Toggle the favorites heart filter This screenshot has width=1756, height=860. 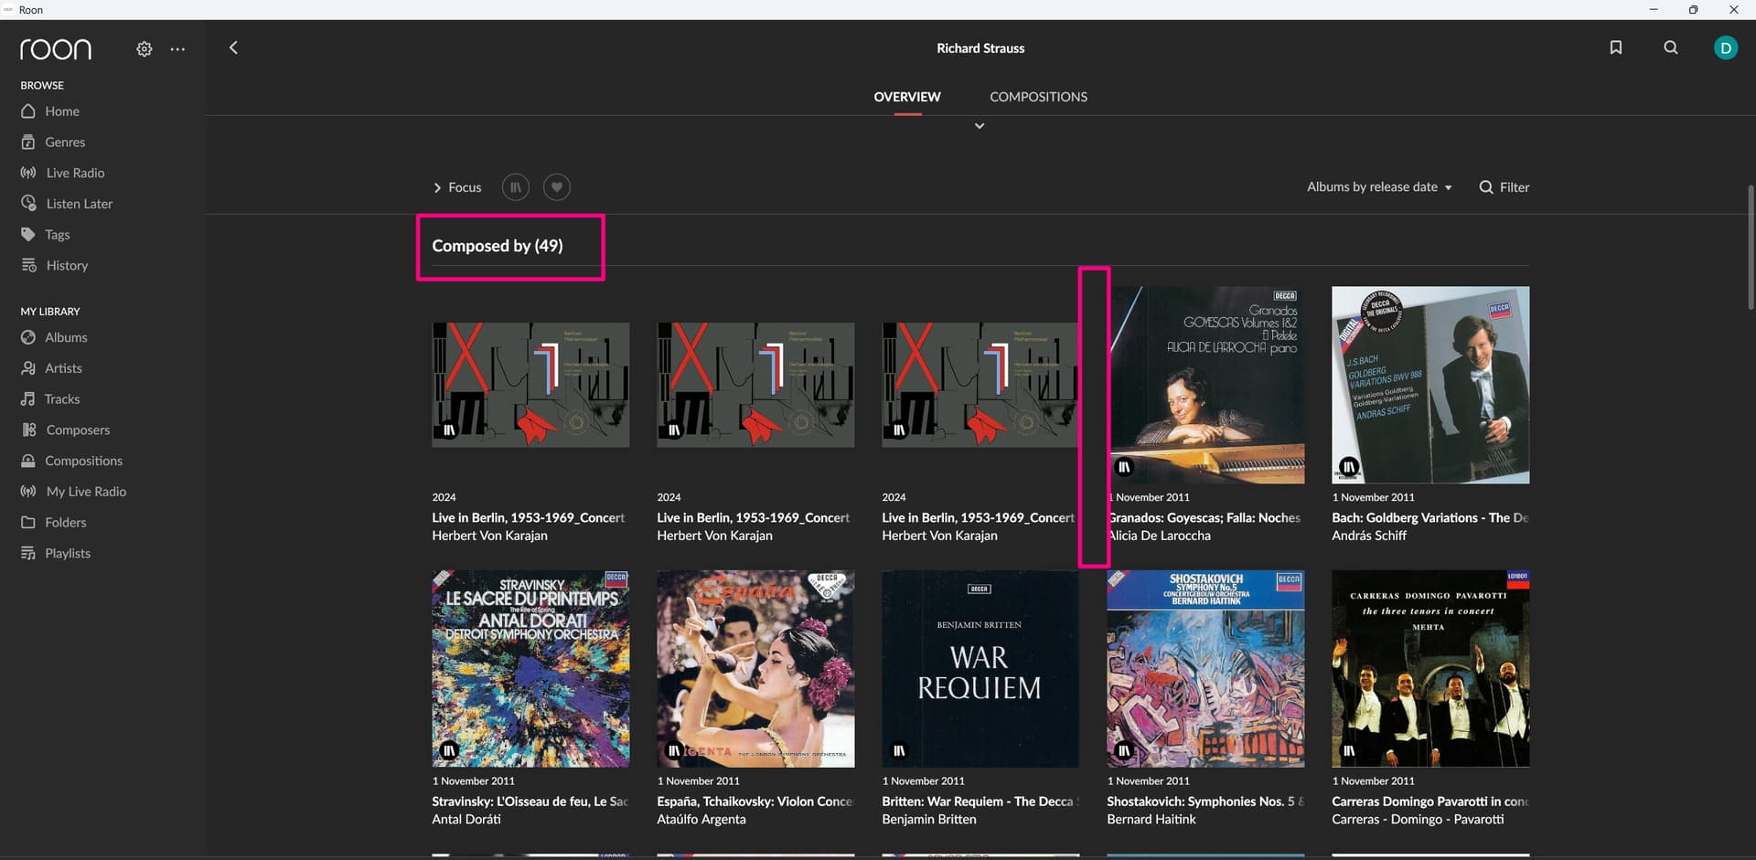557,187
